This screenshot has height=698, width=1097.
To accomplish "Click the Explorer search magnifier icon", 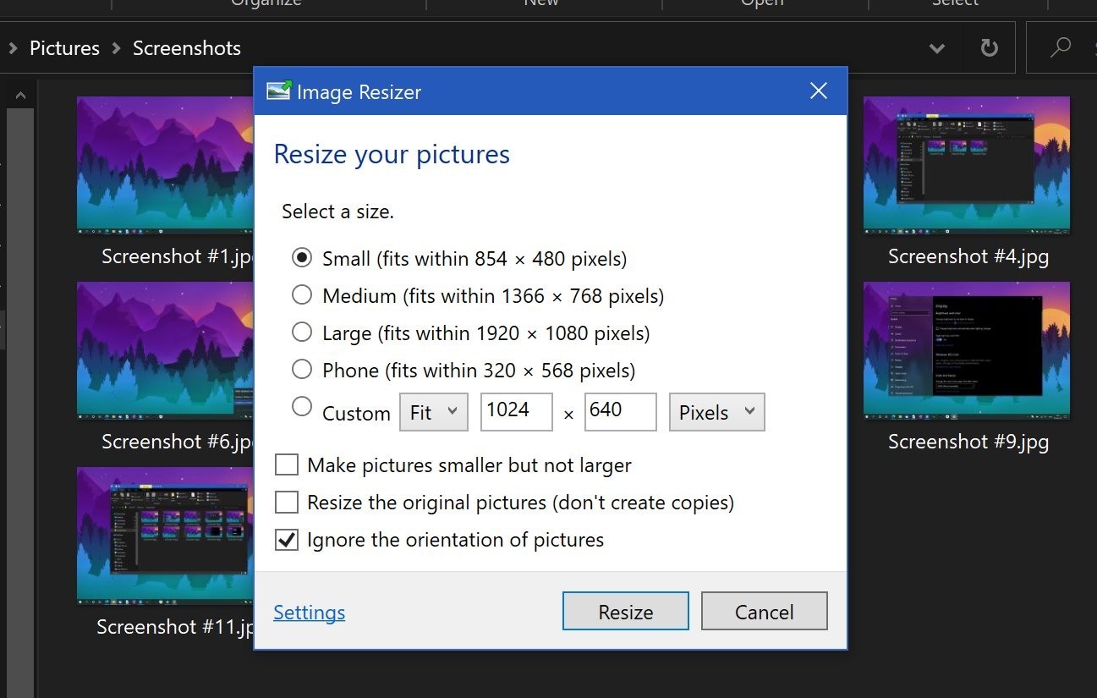I will 1060,47.
